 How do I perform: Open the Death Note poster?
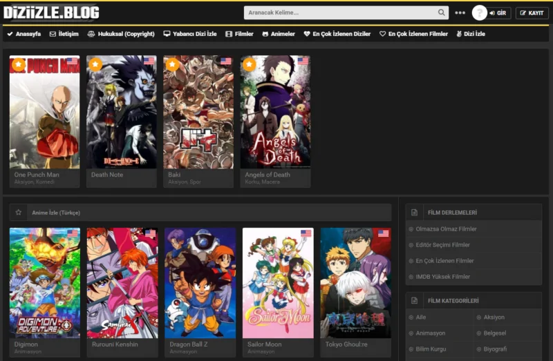point(122,112)
